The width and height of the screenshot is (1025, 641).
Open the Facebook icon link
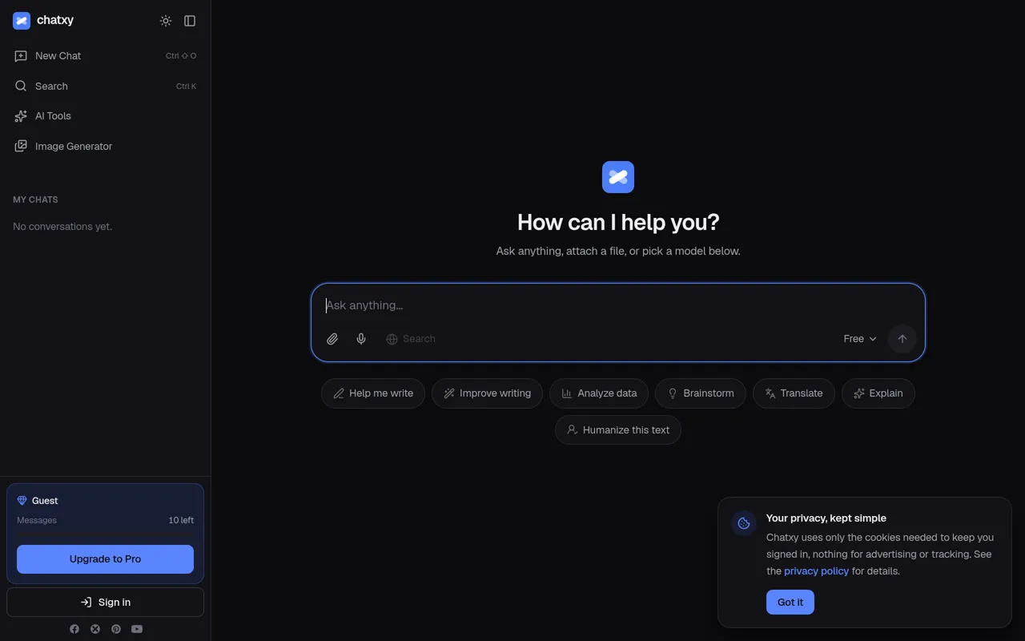click(x=74, y=629)
